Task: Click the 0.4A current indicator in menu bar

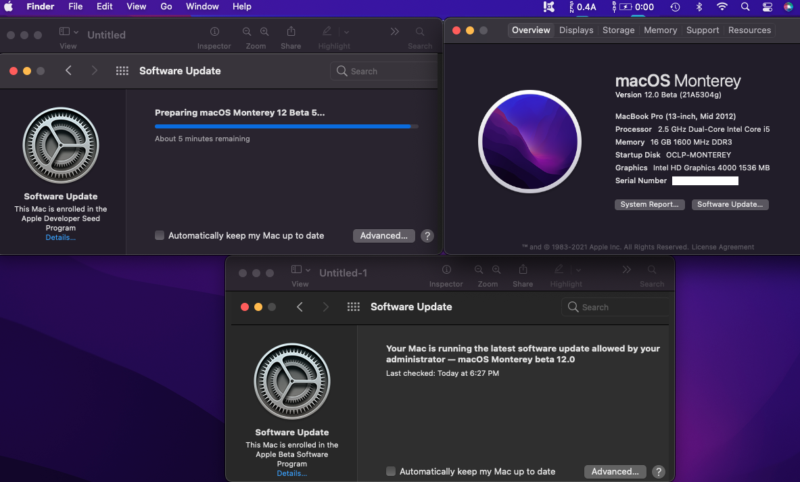Action: (583, 7)
